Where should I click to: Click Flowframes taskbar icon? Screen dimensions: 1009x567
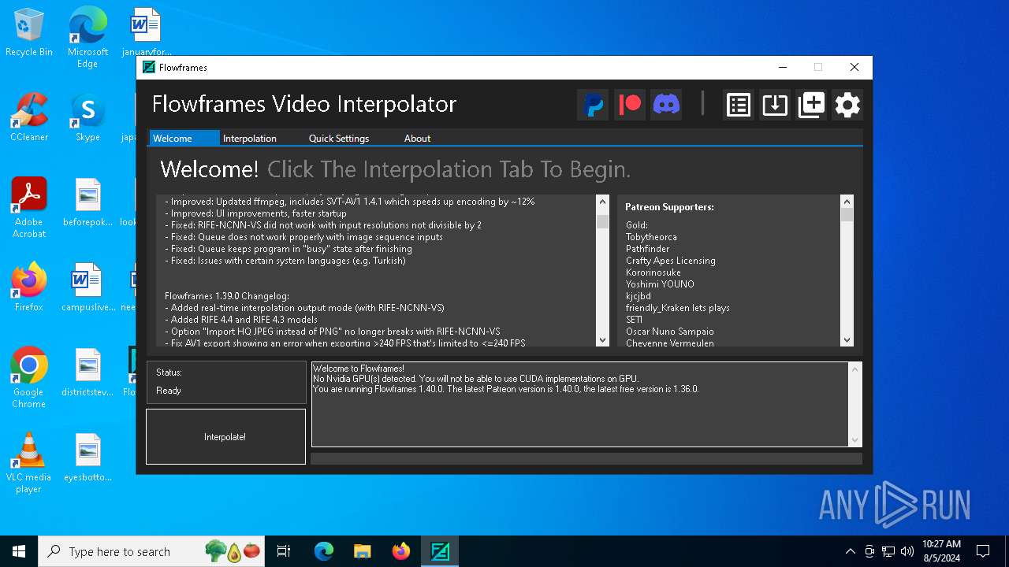click(439, 551)
